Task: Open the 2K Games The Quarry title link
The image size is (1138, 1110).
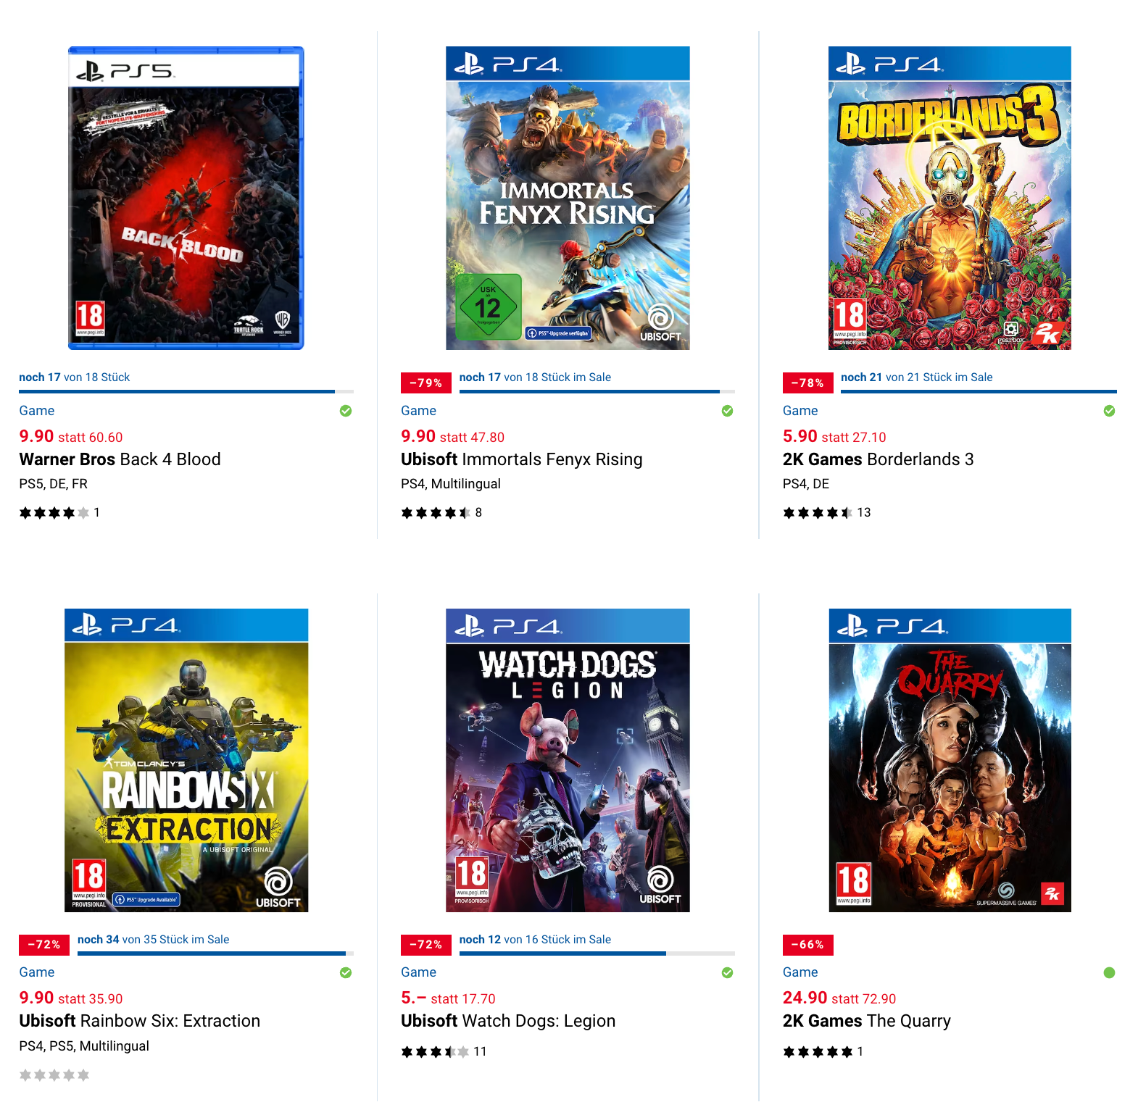Action: [x=867, y=1021]
